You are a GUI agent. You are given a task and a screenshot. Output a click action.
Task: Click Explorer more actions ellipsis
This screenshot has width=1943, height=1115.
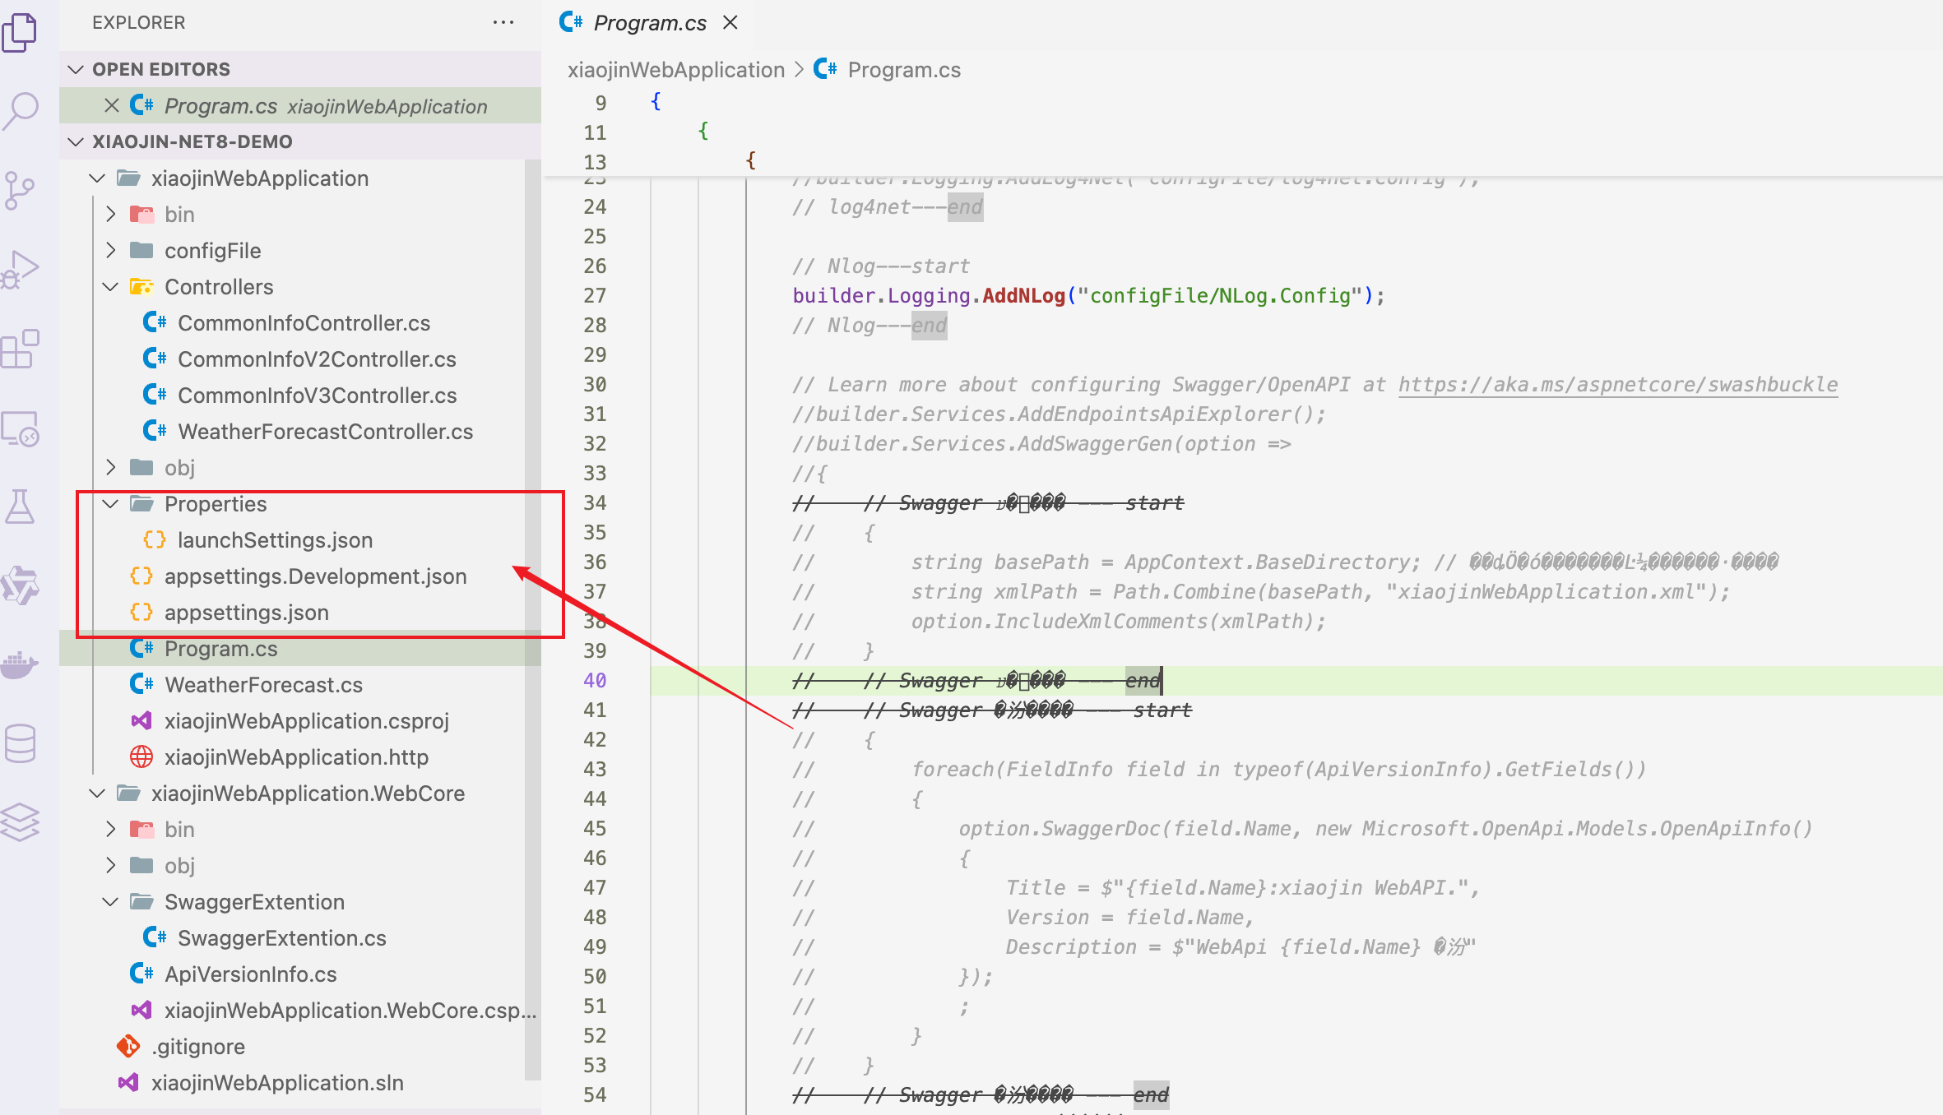click(503, 22)
